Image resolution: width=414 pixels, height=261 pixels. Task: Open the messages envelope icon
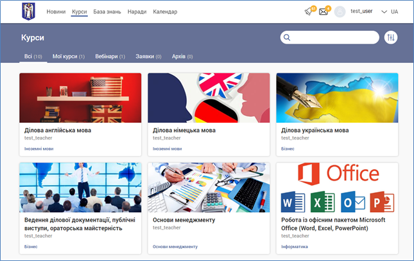click(323, 12)
